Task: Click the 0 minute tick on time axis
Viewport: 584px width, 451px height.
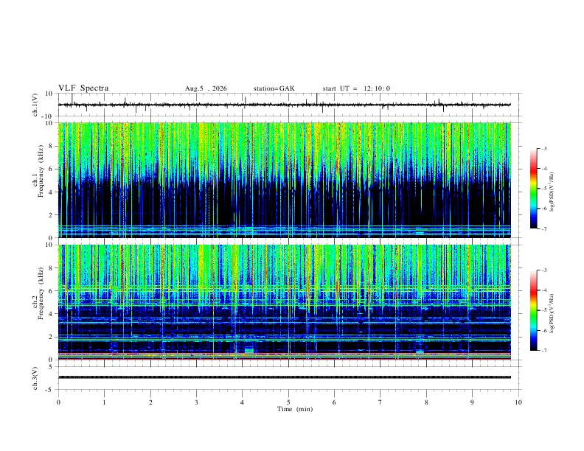Action: point(58,402)
